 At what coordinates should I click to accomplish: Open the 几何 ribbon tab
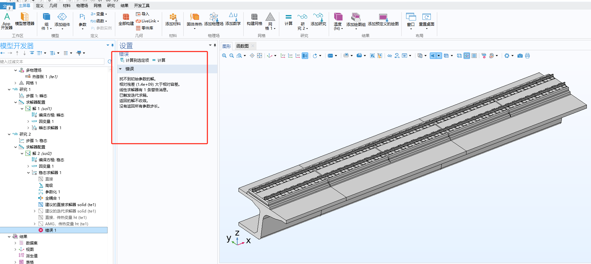pos(53,5)
